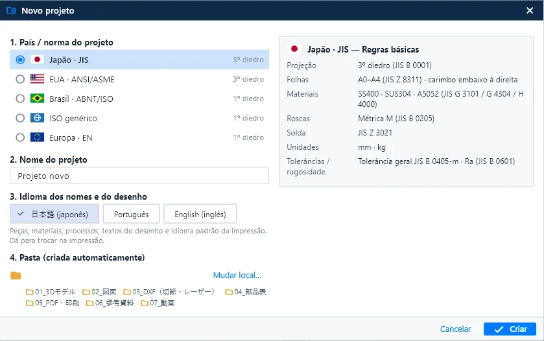This screenshot has height=341, width=544.
Task: Click the Japan flag icon in the country list
Action: point(37,60)
